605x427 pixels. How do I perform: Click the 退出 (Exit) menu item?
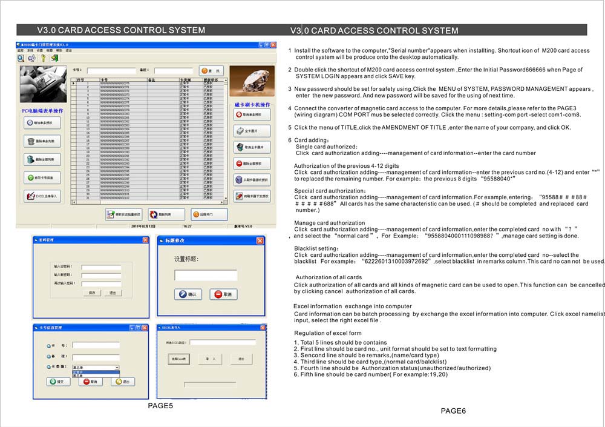click(69, 51)
